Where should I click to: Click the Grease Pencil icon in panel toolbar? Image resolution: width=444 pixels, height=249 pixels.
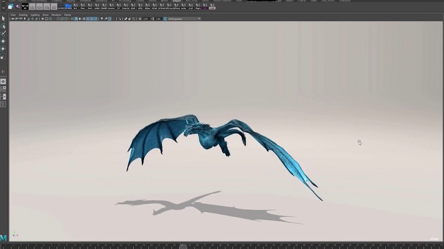click(36, 18)
